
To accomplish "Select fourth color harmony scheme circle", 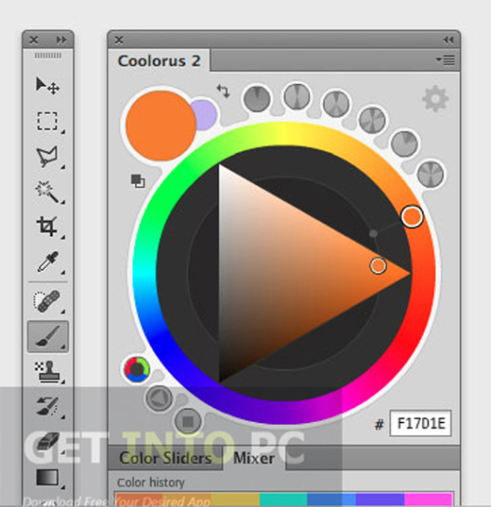I will [372, 120].
